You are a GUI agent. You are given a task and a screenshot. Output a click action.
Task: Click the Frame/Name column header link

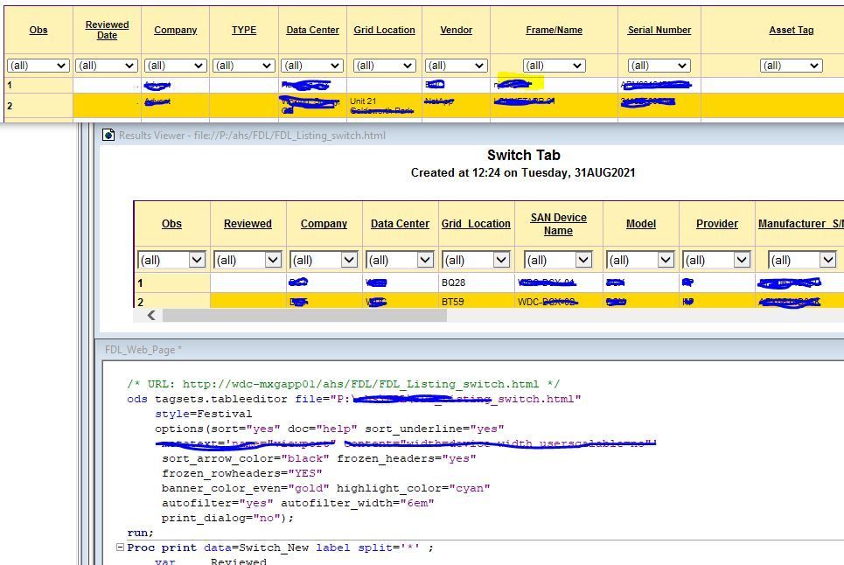(x=553, y=30)
